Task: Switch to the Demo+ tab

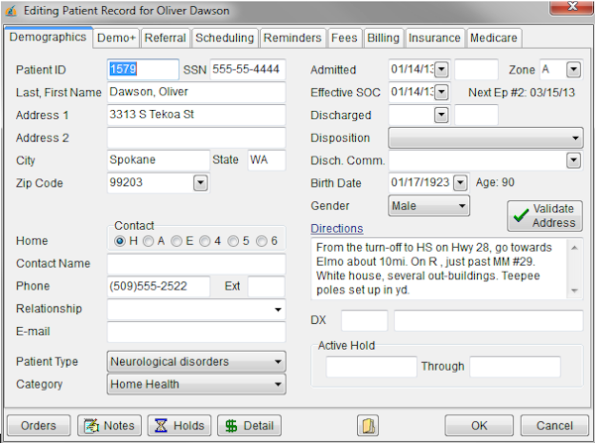Action: click(x=116, y=38)
